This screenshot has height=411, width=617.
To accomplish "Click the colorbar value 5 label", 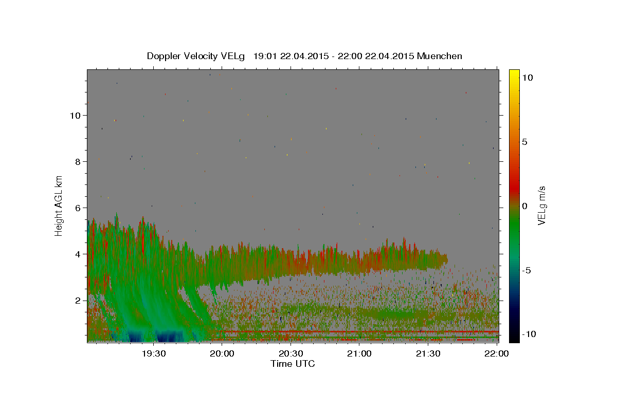I will pos(525,142).
